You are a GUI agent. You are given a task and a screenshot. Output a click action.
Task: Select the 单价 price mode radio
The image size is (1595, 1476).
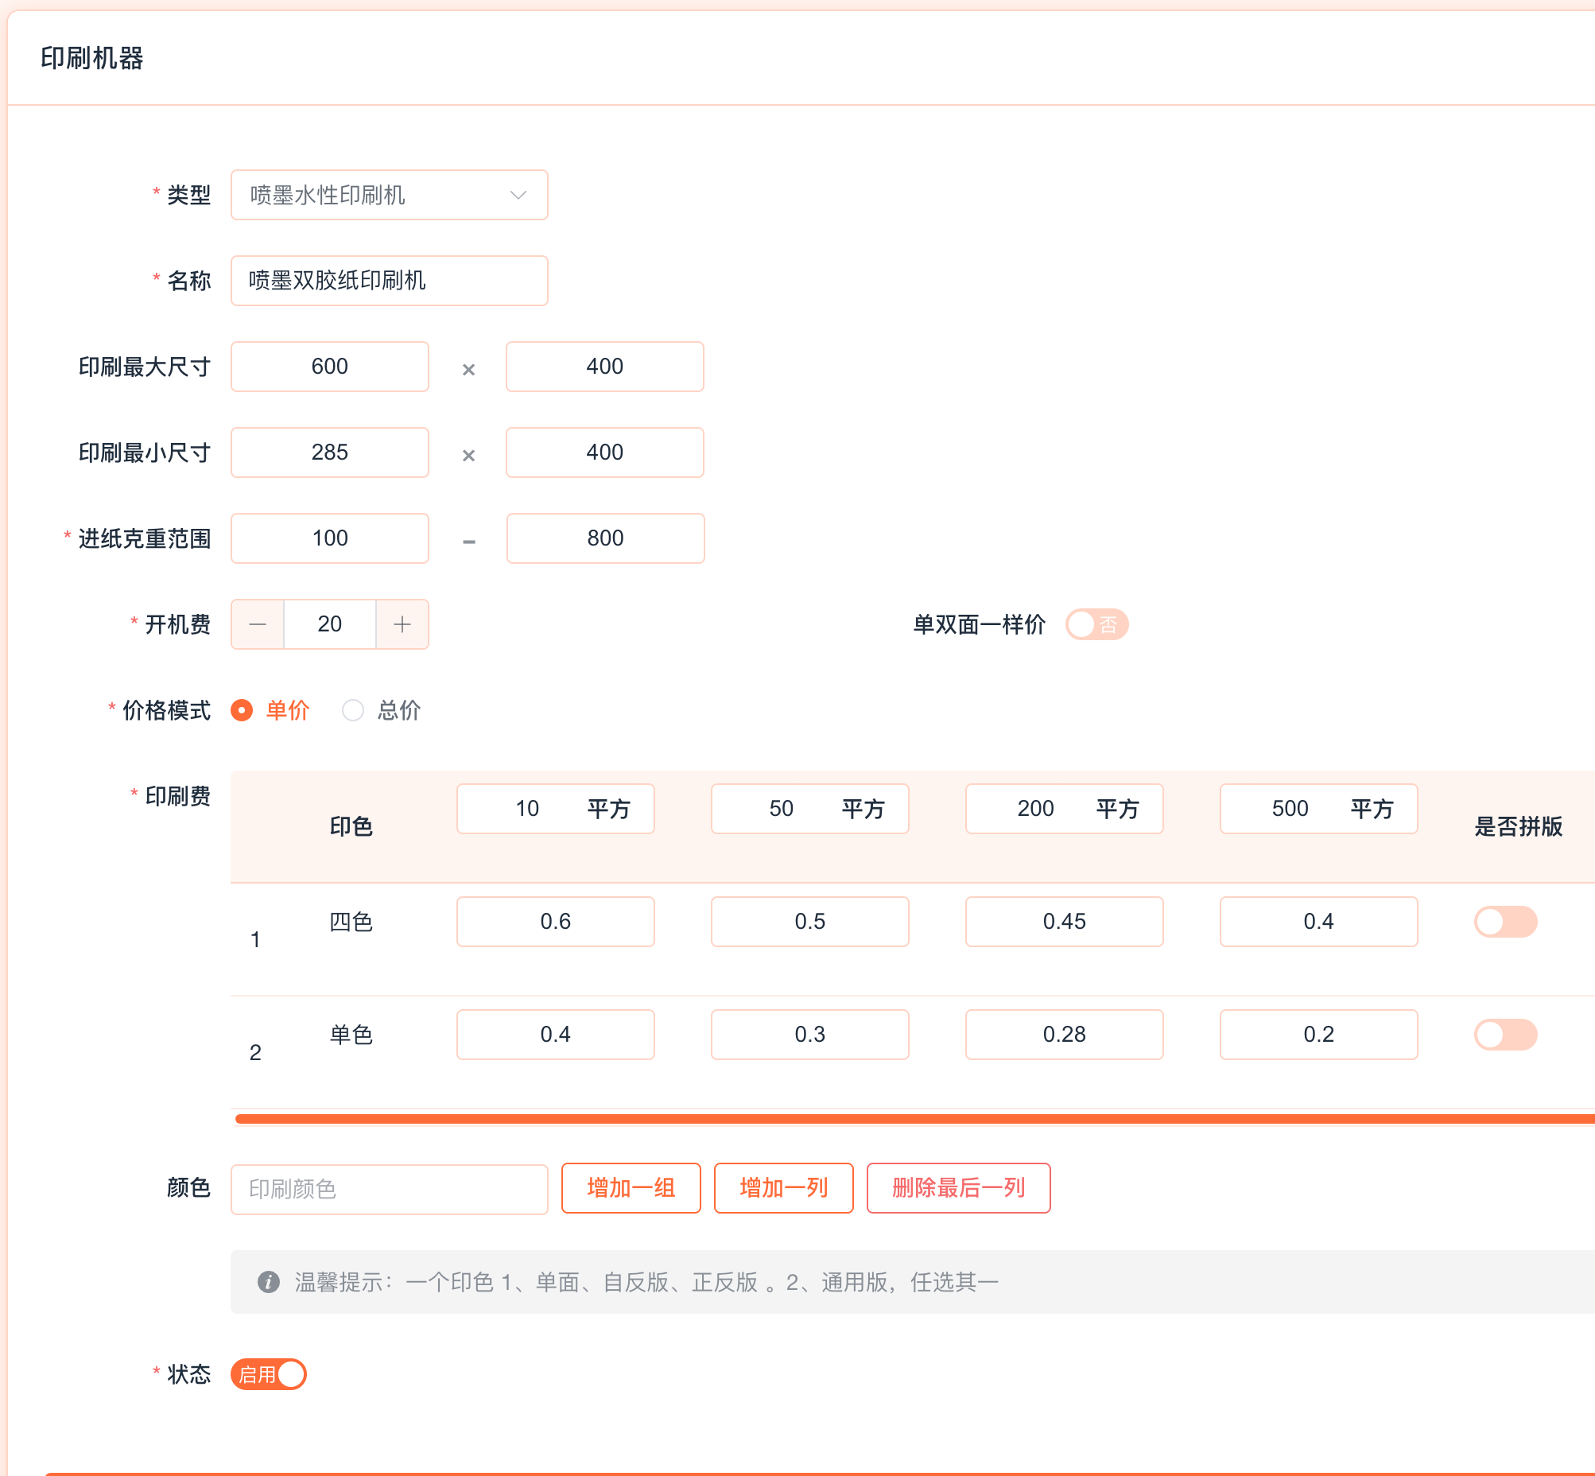click(242, 710)
